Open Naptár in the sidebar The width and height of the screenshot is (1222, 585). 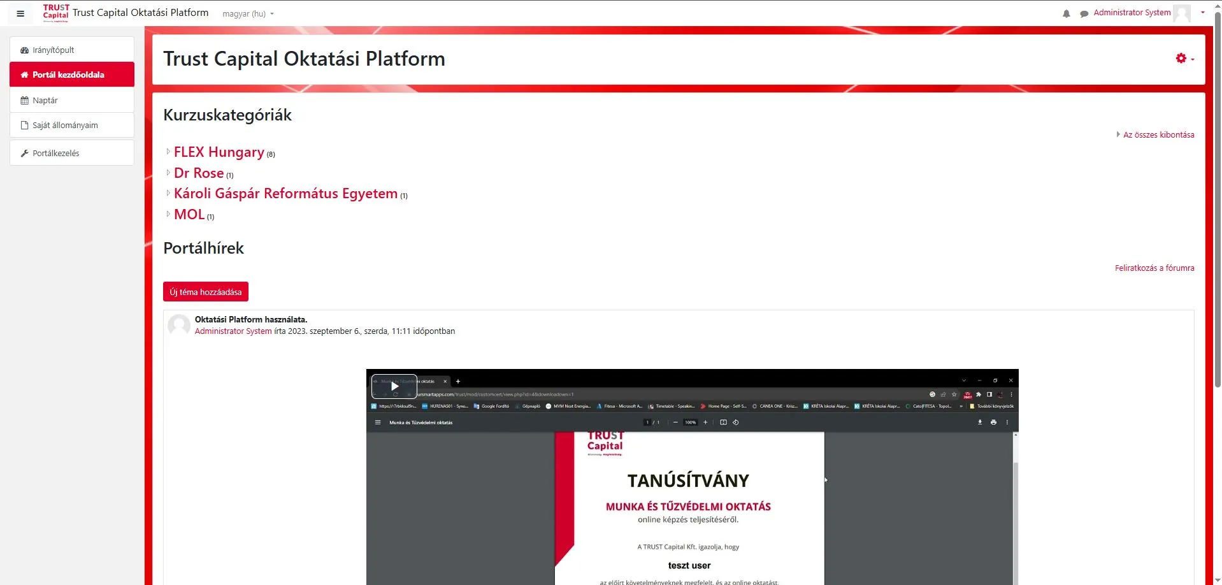click(45, 100)
